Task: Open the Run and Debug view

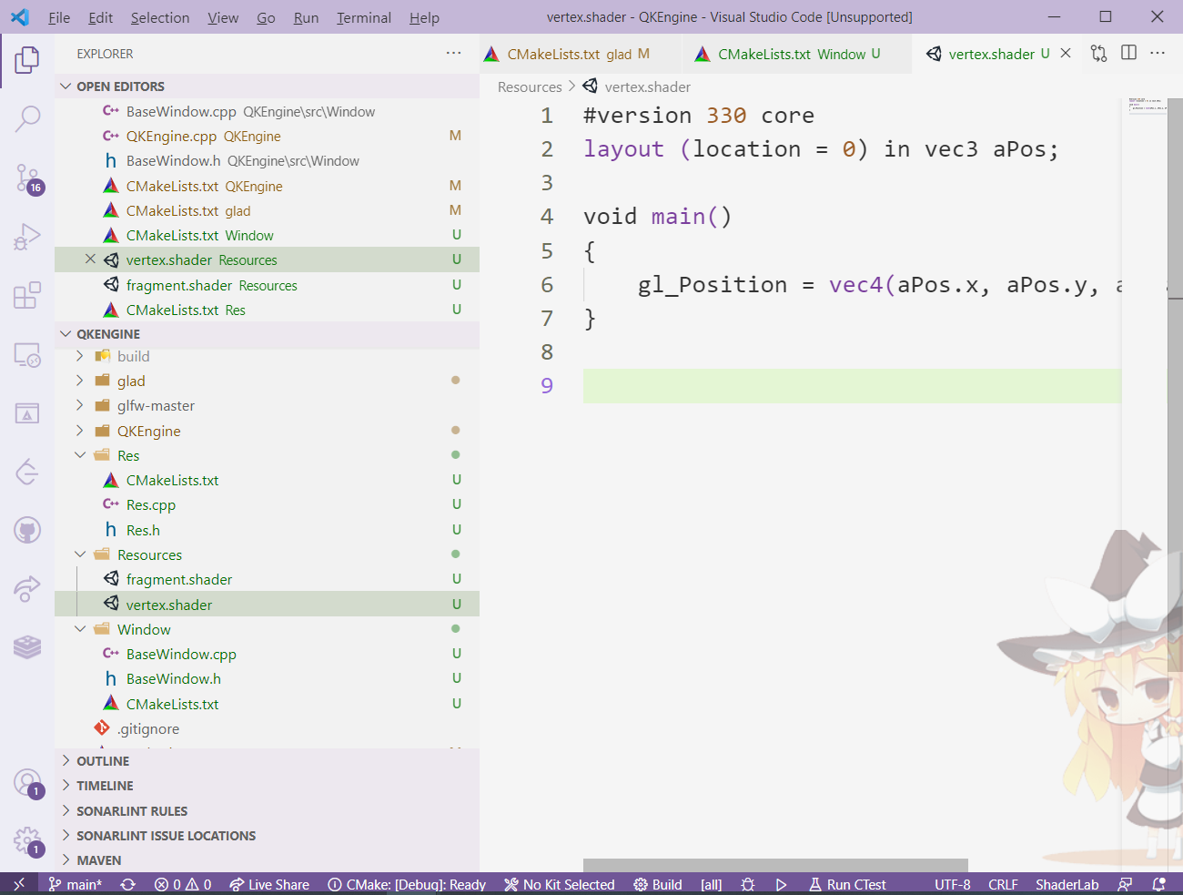Action: coord(27,237)
